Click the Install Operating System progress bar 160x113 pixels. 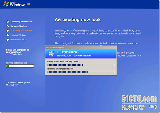pyautogui.click(x=81, y=65)
